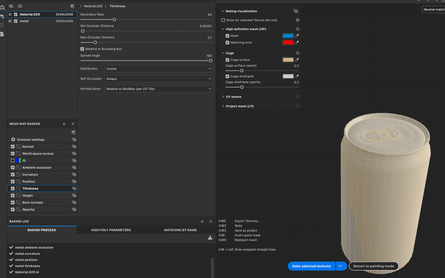Undock the Mesh Map Bakers panel

click(65, 124)
